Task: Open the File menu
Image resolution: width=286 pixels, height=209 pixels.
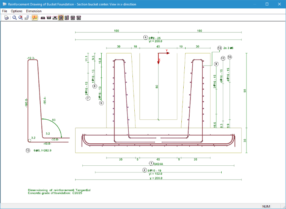Action: 5,11
